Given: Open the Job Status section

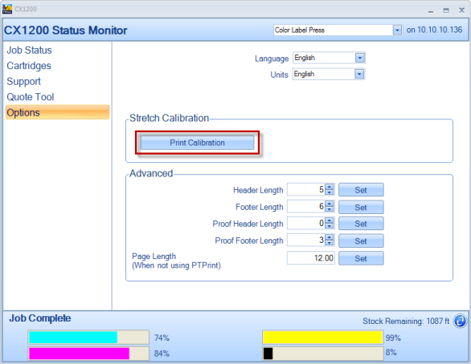Looking at the screenshot, I should point(29,51).
